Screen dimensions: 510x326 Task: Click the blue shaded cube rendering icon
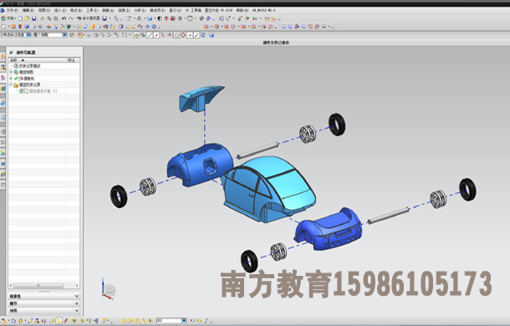click(x=150, y=18)
